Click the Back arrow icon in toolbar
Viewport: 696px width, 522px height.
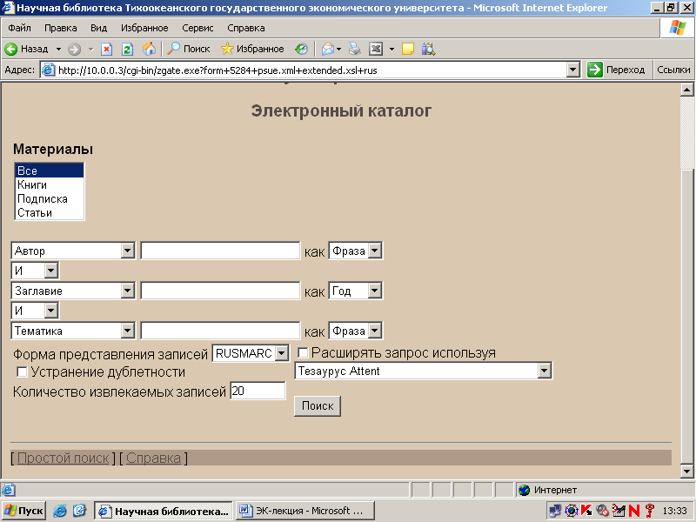tap(11, 49)
